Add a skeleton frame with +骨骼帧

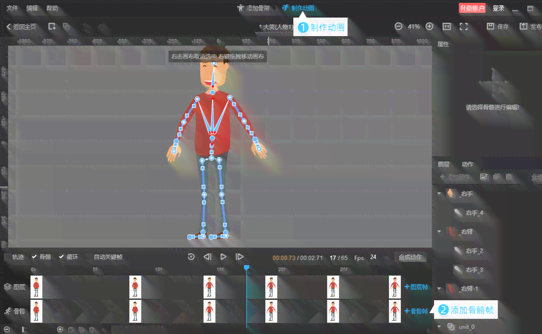[x=416, y=311]
